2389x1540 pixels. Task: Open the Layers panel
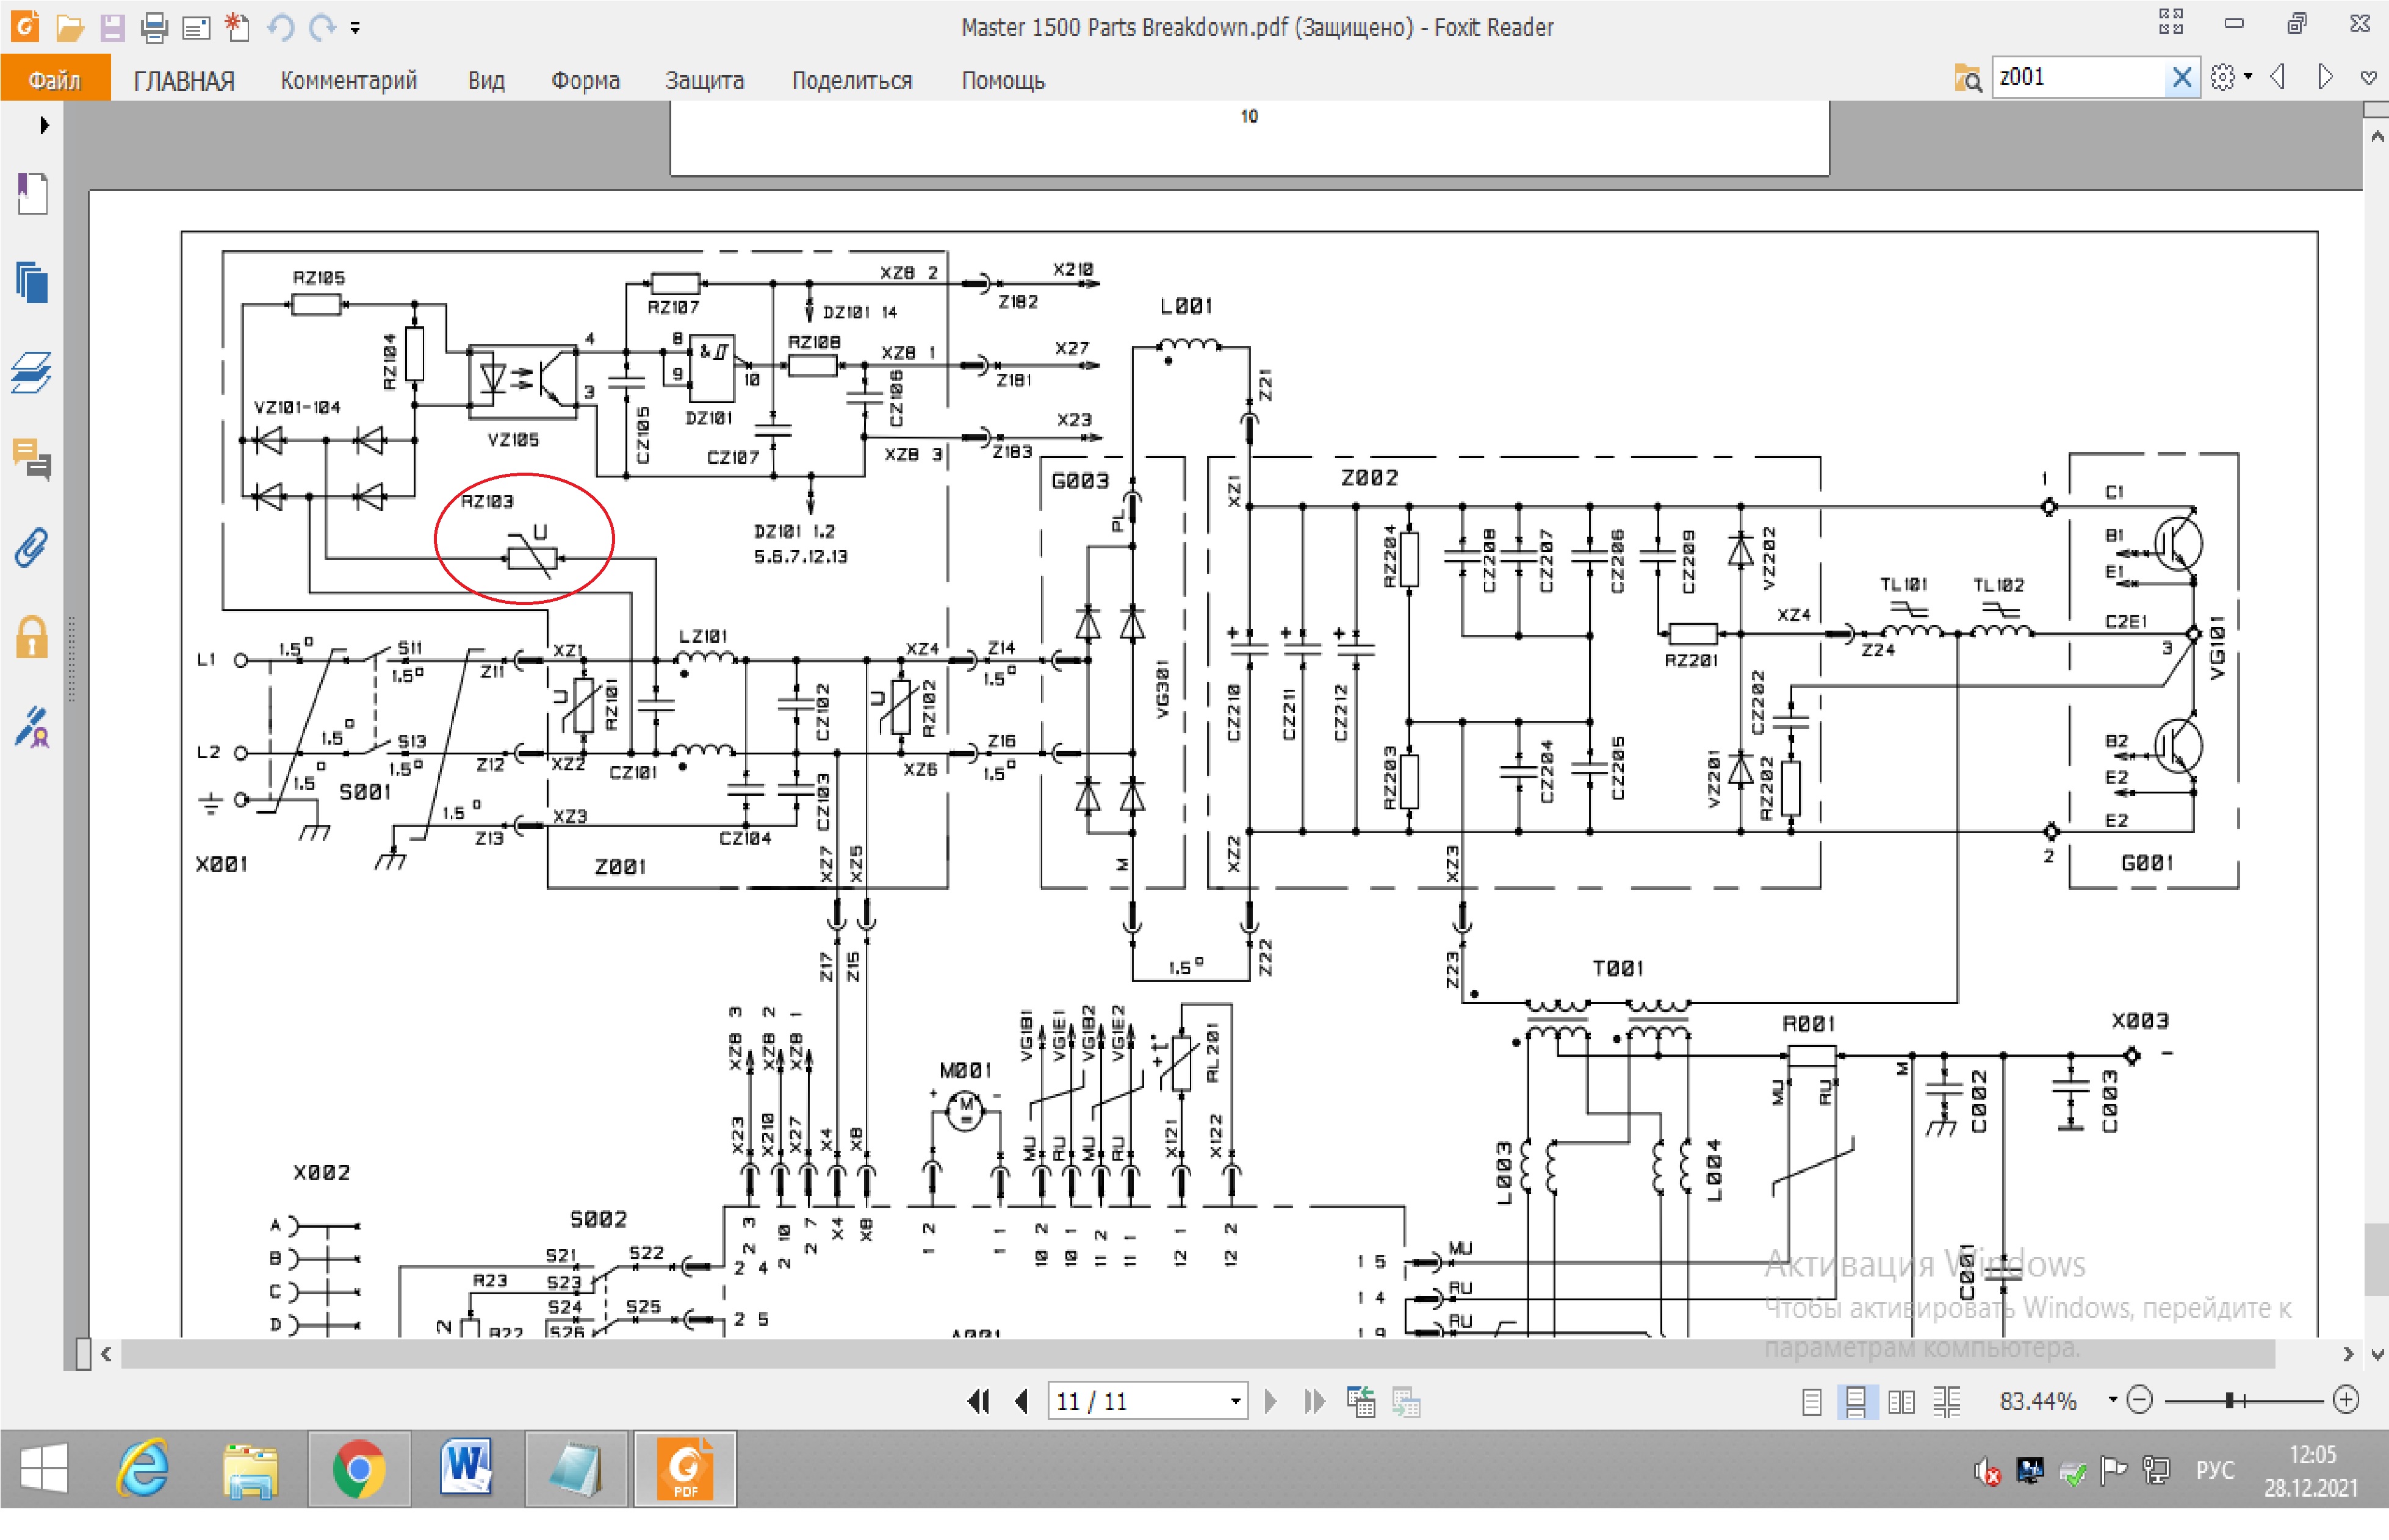(x=32, y=372)
